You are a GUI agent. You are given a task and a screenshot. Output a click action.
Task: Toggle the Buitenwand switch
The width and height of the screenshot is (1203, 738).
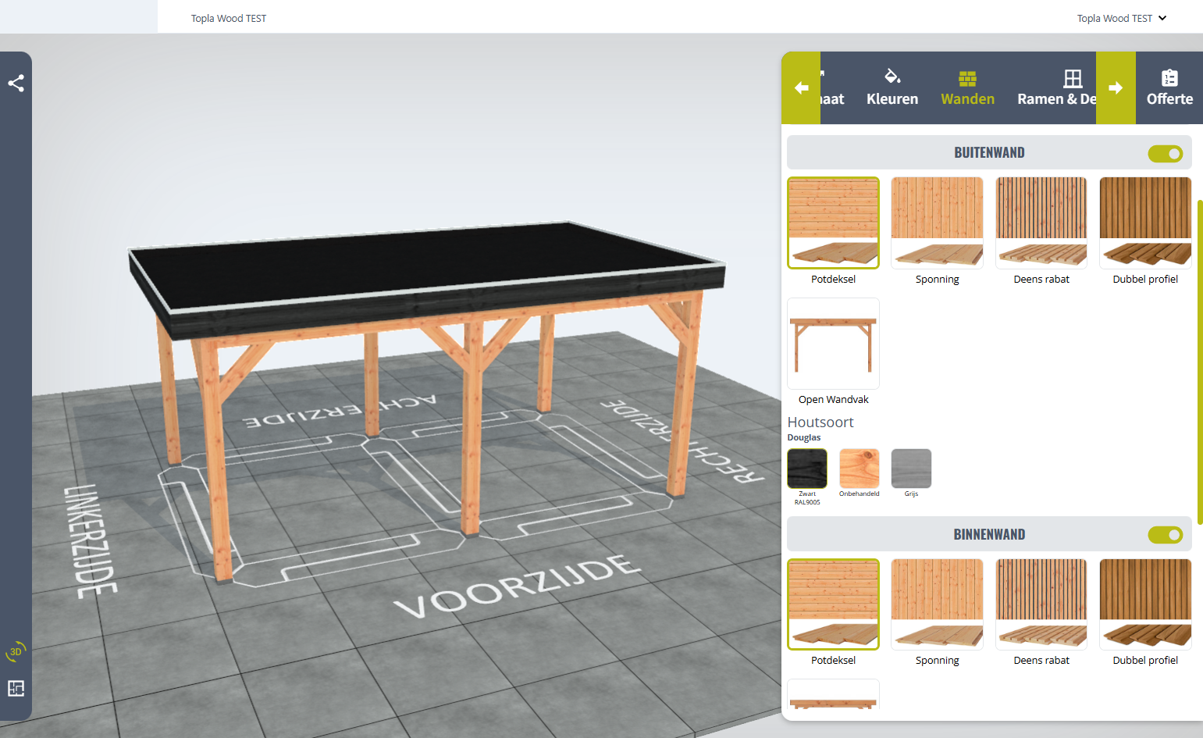[1165, 154]
